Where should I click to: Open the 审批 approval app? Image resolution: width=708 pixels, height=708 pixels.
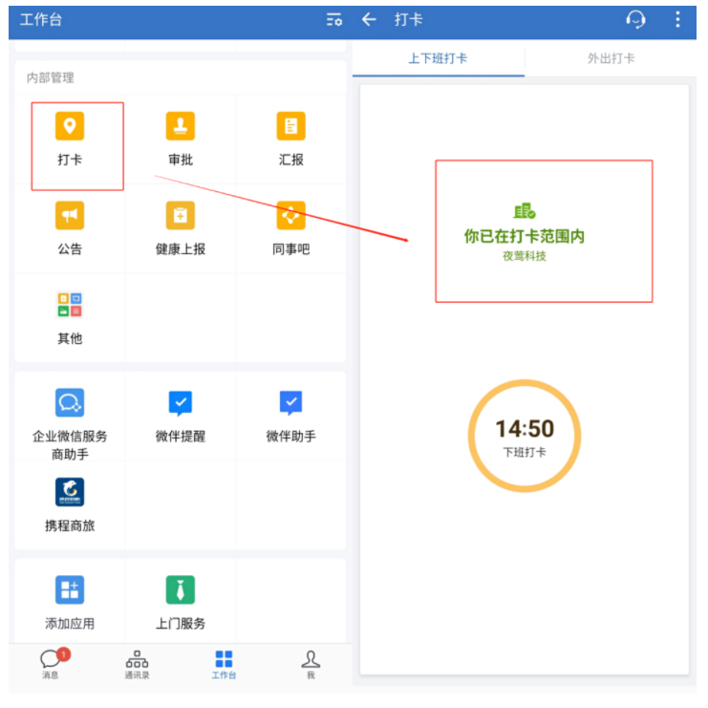pos(181,126)
